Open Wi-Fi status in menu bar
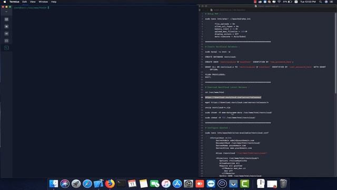Screen dimensions: 337x190 pos(279,2)
